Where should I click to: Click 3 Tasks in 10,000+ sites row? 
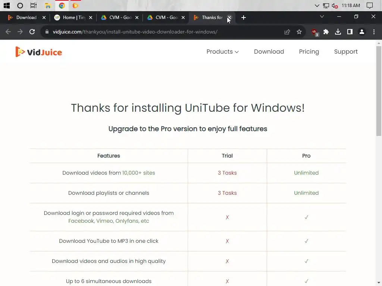227,173
